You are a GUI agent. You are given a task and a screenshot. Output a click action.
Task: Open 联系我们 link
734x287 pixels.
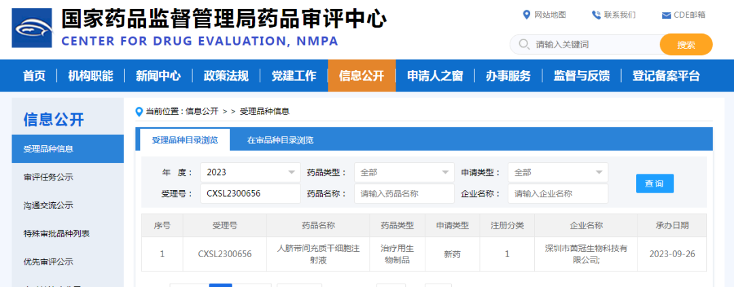(620, 15)
